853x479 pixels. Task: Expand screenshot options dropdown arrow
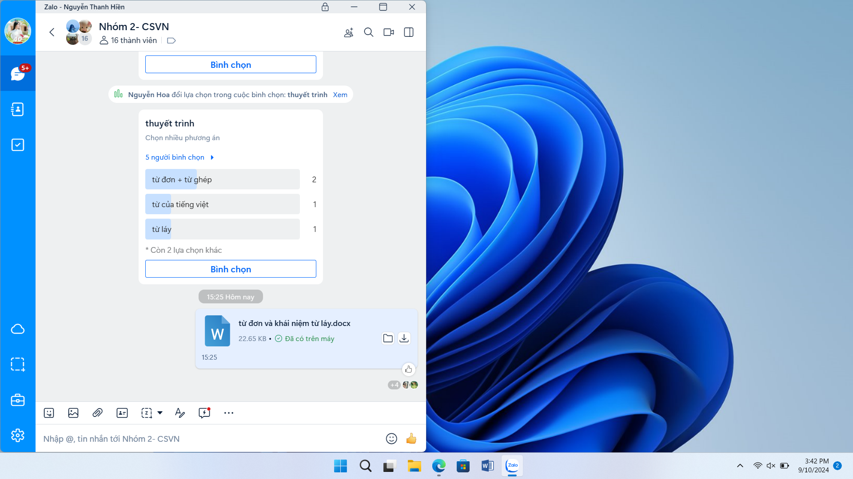(x=160, y=413)
